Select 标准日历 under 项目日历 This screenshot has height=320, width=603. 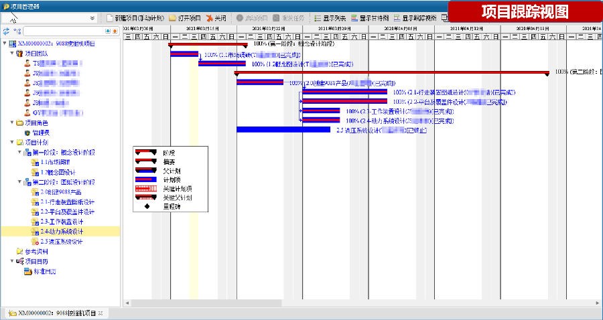(x=44, y=272)
